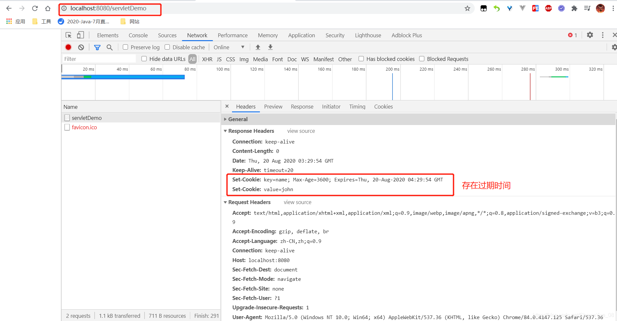This screenshot has width=617, height=321.
Task: Click the address bar URL localhost:8080/servletDemo
Action: pos(108,8)
